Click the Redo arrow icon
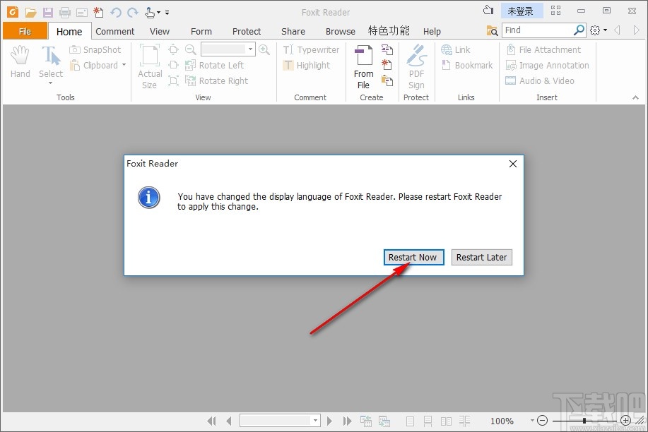 coord(132,13)
